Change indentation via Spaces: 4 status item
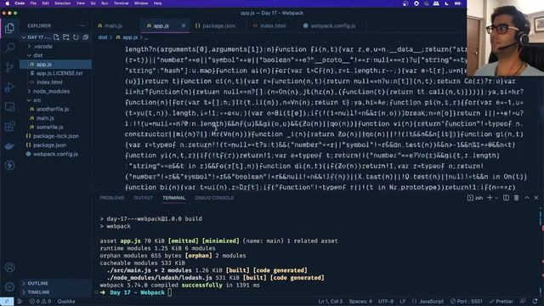Viewport: 544px width, 306px height. click(360, 302)
